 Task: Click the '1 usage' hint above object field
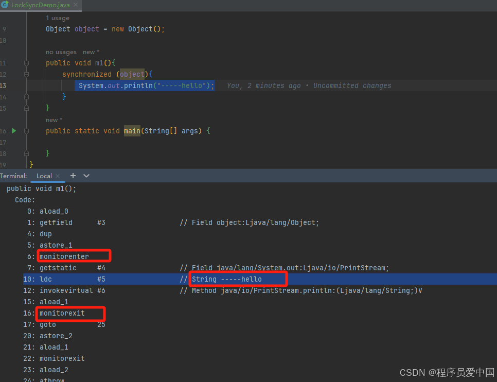pos(58,18)
